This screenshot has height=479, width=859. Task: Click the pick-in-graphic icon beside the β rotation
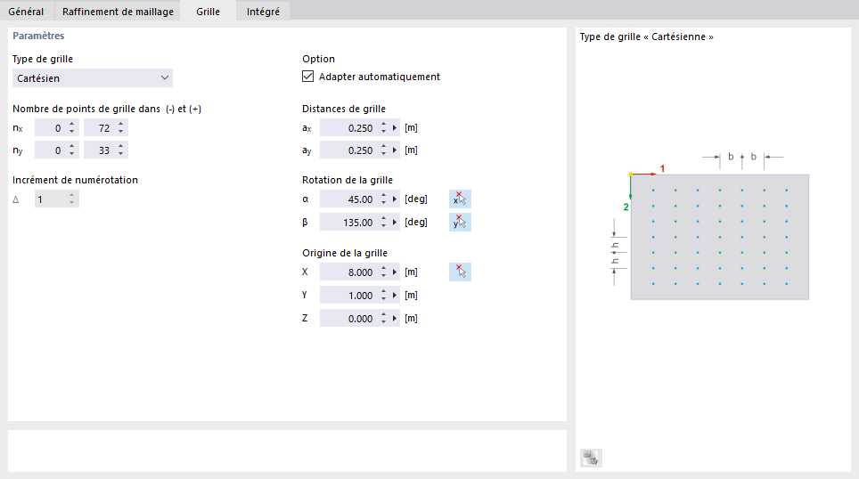coord(460,223)
